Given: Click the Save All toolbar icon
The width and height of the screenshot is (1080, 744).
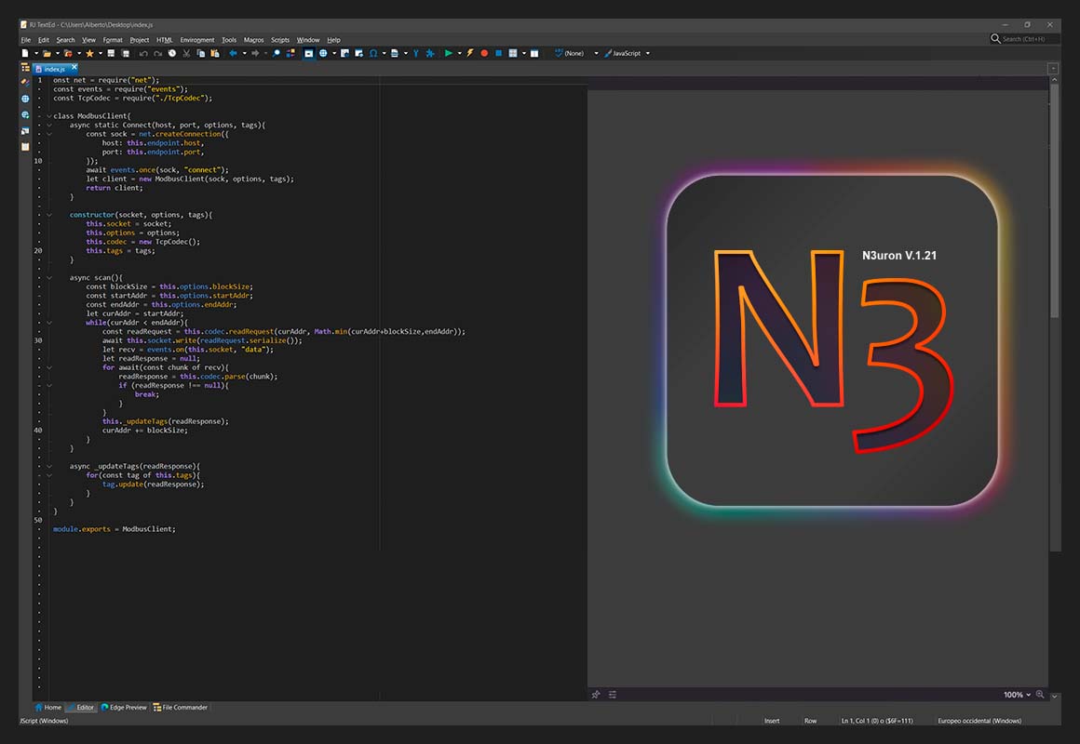Looking at the screenshot, I should pyautogui.click(x=124, y=53).
